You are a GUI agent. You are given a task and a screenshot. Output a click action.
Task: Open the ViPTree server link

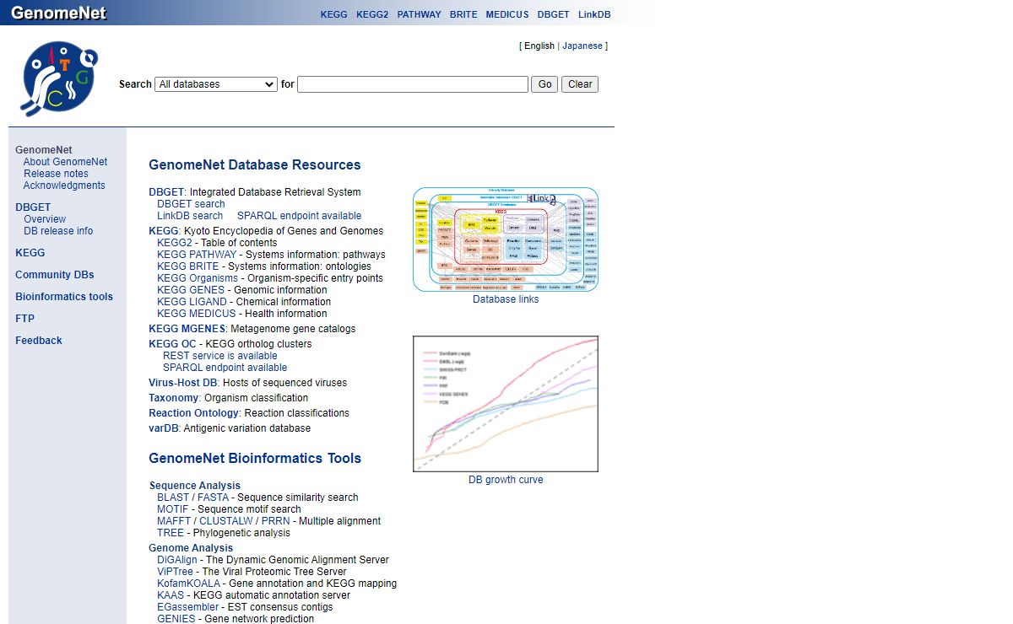coord(175,572)
